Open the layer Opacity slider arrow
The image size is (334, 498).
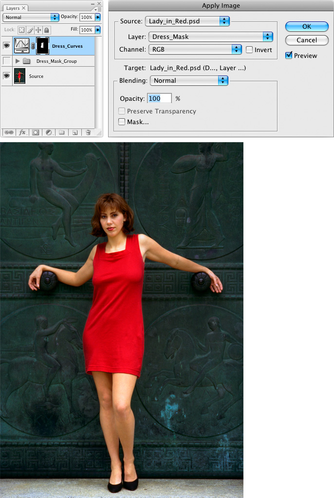[x=98, y=17]
